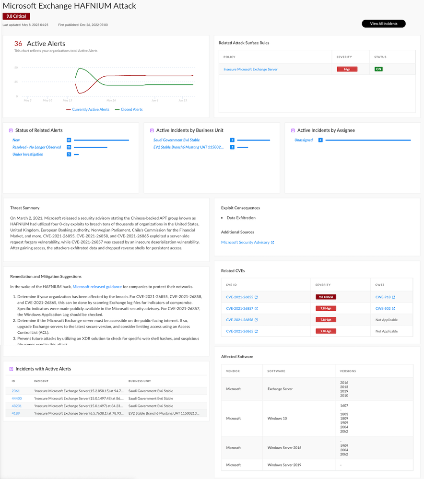Open incident ID 44400

coord(16,398)
